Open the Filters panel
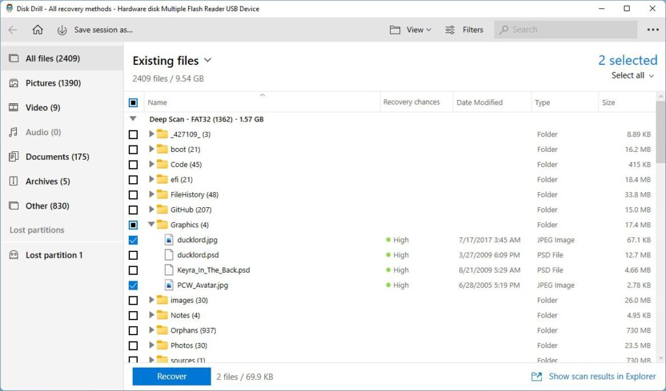666x391 pixels. pos(464,29)
